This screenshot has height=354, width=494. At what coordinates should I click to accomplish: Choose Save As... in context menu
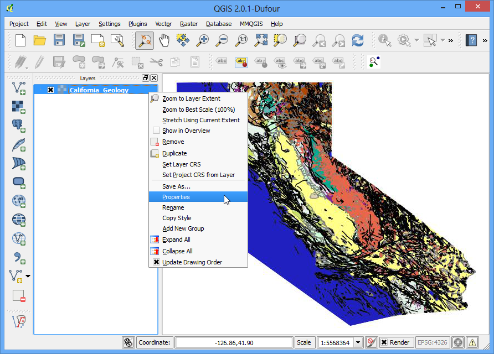198,186
